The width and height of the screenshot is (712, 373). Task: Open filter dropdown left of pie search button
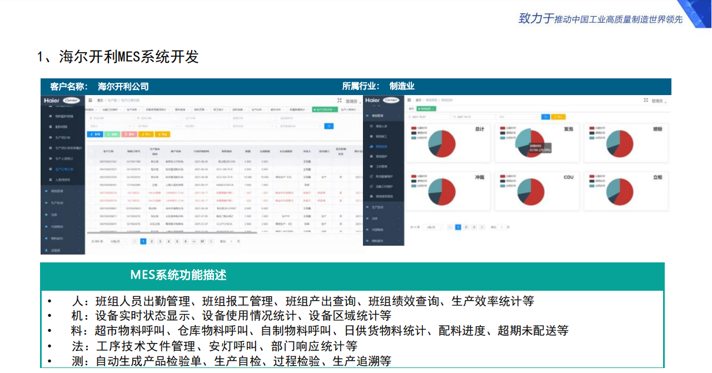point(519,117)
